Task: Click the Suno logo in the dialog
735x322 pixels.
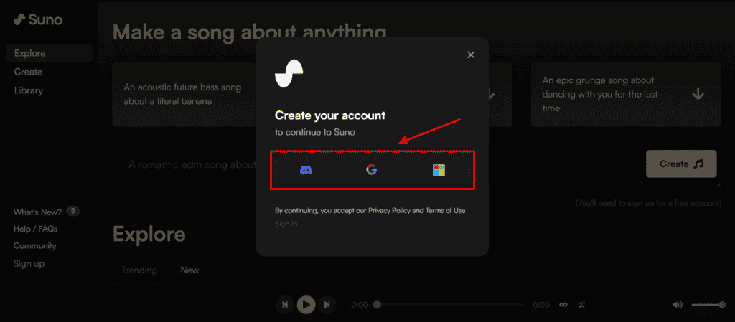Action: pyautogui.click(x=289, y=74)
